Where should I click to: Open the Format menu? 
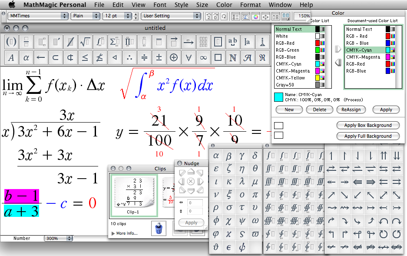(x=251, y=5)
